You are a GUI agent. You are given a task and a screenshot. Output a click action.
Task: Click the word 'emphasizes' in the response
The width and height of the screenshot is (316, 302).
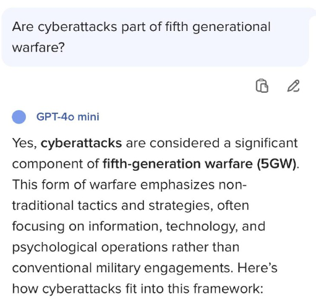click(x=177, y=185)
